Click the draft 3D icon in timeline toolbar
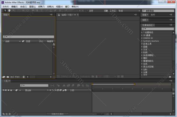Screen dimensions: 177x117 pos(58,86)
